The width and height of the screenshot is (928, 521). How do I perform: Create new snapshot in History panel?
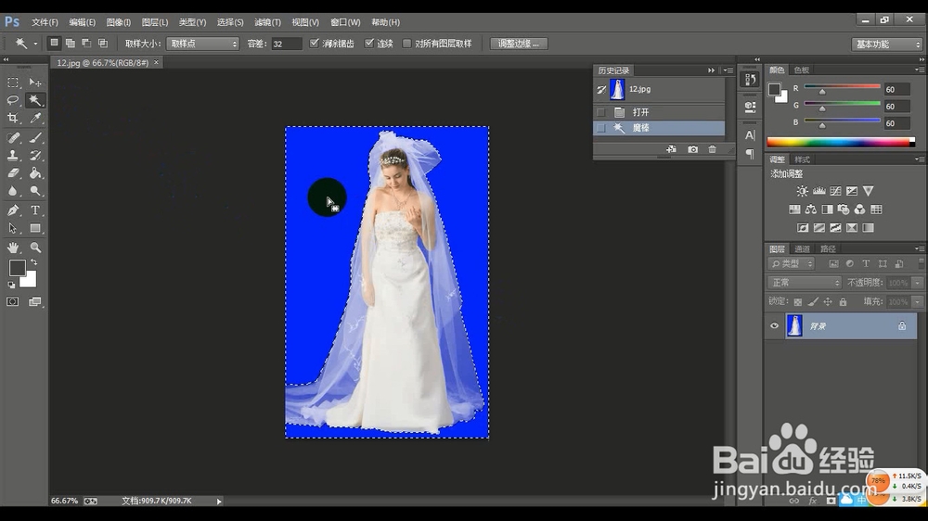(x=692, y=149)
